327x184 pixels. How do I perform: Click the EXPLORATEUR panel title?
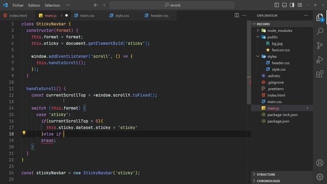tap(267, 15)
